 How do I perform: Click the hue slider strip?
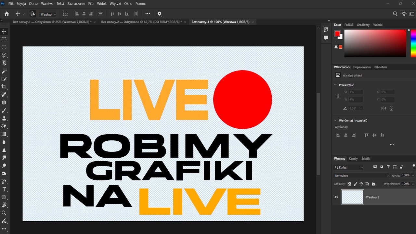pyautogui.click(x=413, y=44)
